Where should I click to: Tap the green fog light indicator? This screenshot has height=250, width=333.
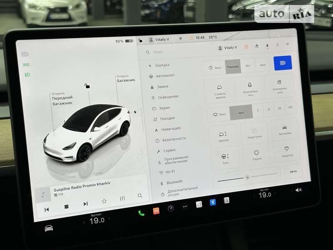click(x=27, y=75)
